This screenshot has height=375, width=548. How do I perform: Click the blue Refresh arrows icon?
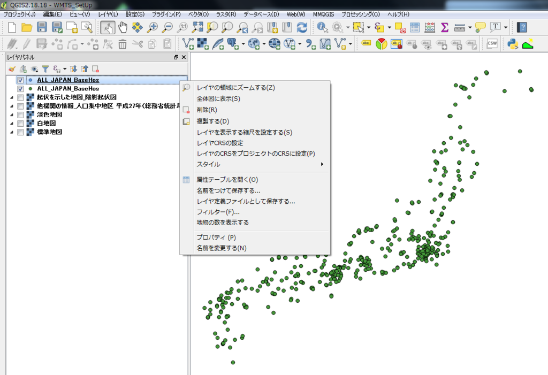coord(302,27)
